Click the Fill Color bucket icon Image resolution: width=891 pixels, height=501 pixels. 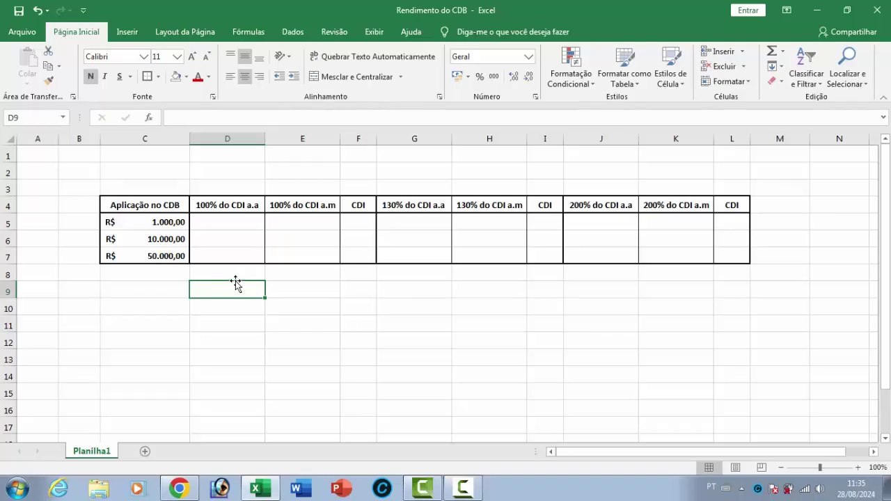tap(176, 77)
